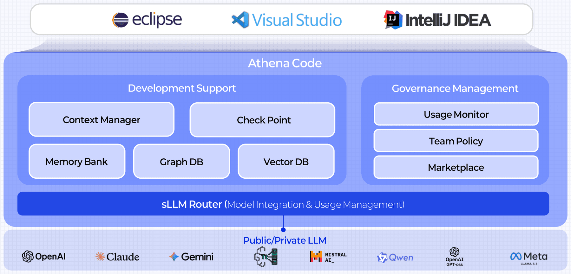571x274 pixels.
Task: Click the 'Gemini' wordmark text
Action: [197, 257]
